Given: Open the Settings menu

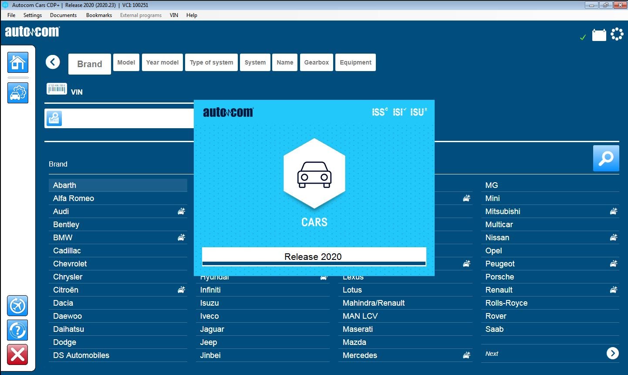Looking at the screenshot, I should pos(33,15).
